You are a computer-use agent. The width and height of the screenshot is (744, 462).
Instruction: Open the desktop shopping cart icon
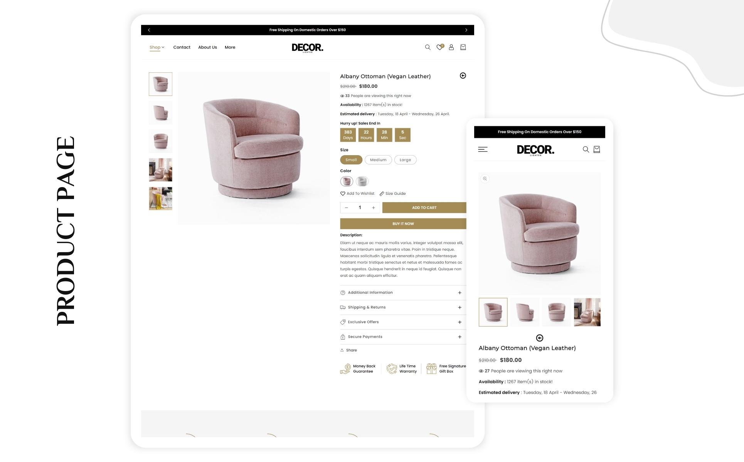coord(463,47)
